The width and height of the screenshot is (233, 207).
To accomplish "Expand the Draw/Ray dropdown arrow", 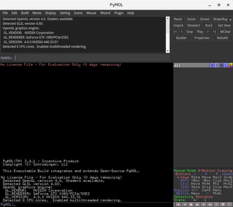I will [x=230, y=19].
